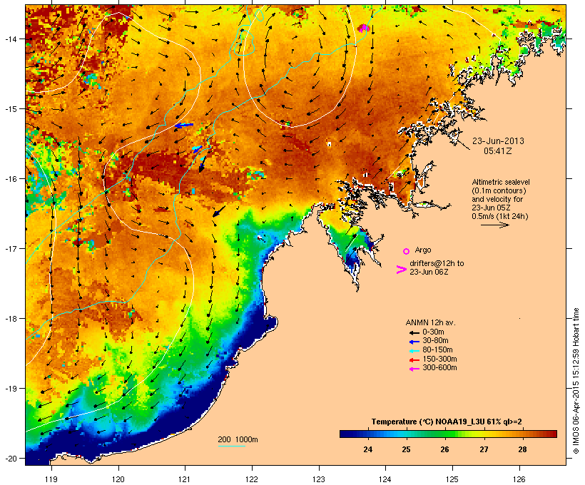Click the longitude axis label 121
Screen dimensions: 585x485
(185, 479)
